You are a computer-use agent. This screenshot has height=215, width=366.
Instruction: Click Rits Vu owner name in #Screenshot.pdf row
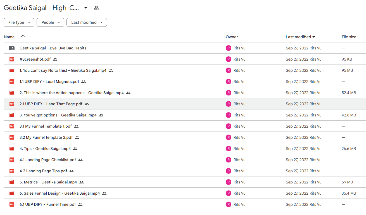click(x=239, y=59)
